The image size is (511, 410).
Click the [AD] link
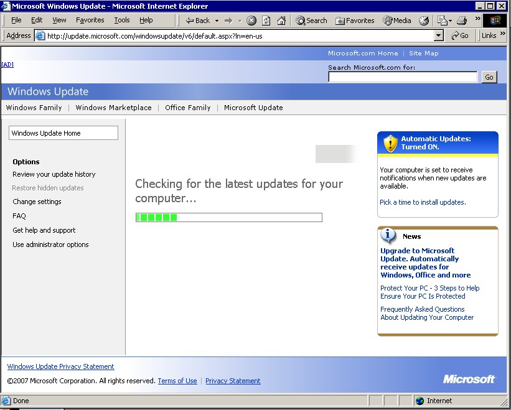7,65
